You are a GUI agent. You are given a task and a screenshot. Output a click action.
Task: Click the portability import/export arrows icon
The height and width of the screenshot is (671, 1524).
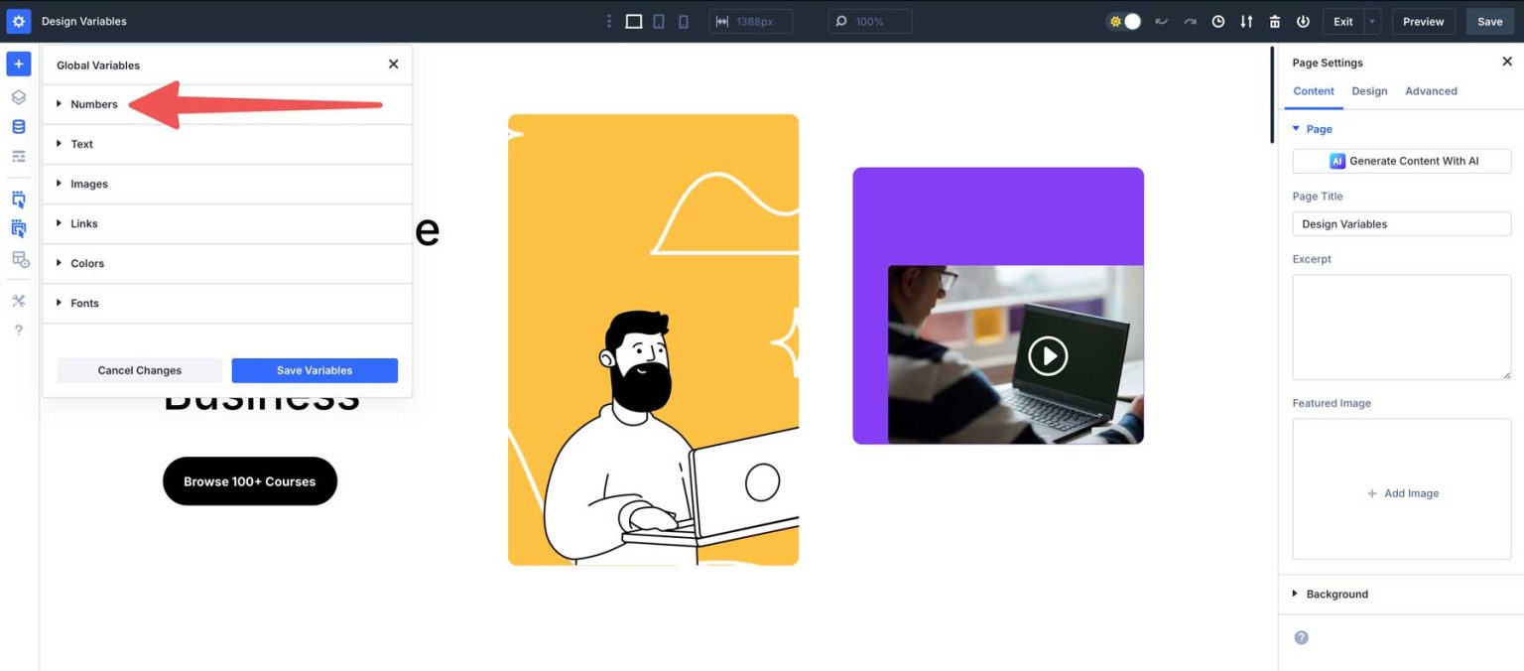[1246, 22]
